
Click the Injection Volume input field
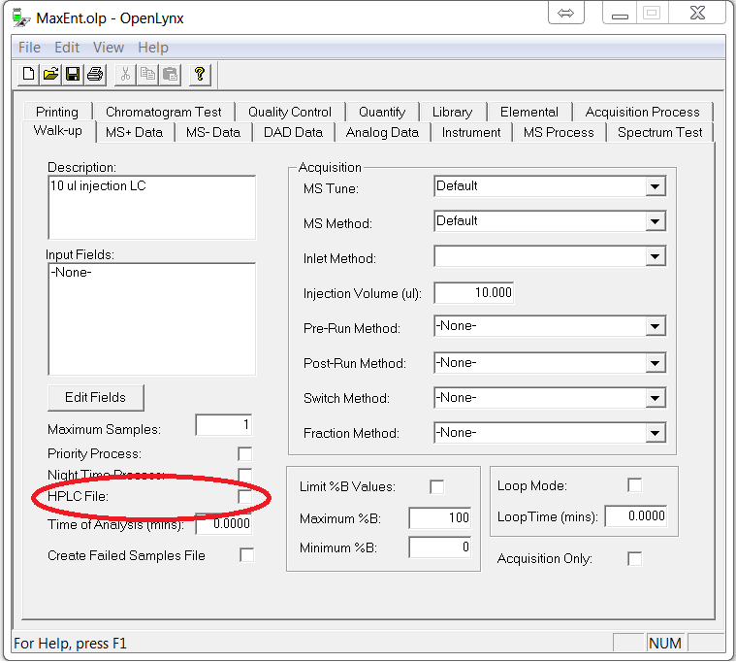473,292
